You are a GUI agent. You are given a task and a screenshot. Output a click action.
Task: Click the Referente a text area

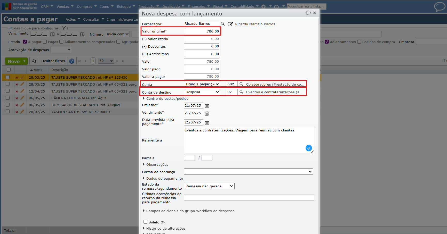tap(249, 140)
